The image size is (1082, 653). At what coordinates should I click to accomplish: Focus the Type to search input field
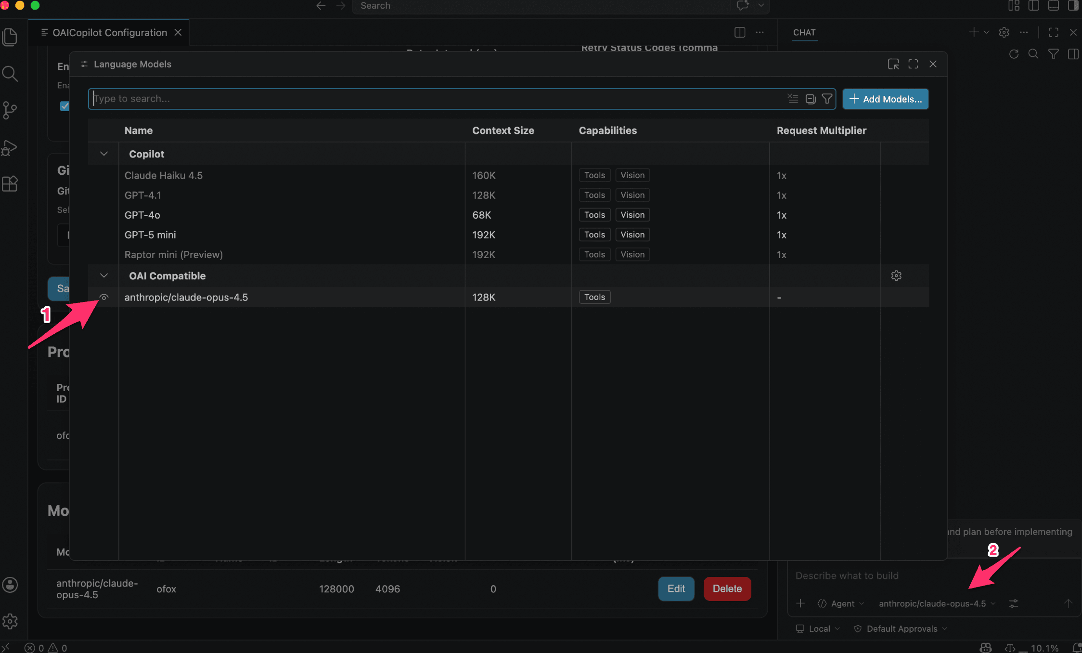click(433, 99)
